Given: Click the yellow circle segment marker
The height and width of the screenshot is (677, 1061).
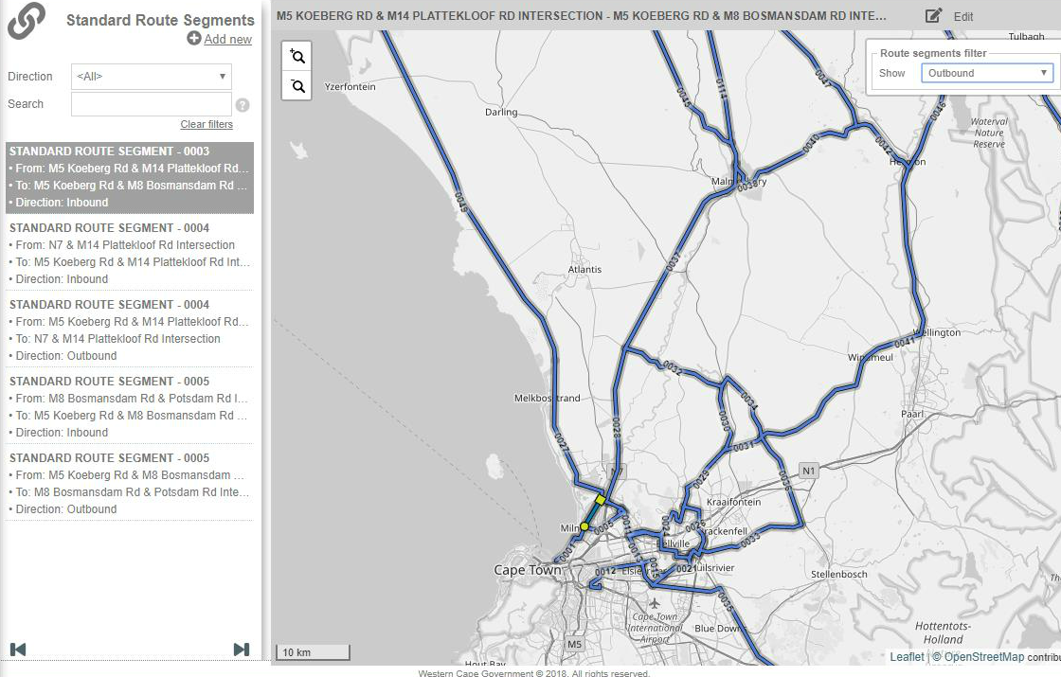Looking at the screenshot, I should coord(584,526).
